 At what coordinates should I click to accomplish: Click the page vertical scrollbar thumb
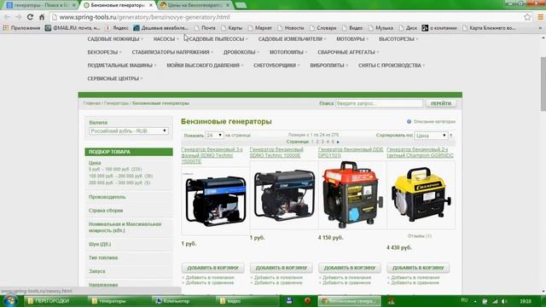(x=543, y=84)
